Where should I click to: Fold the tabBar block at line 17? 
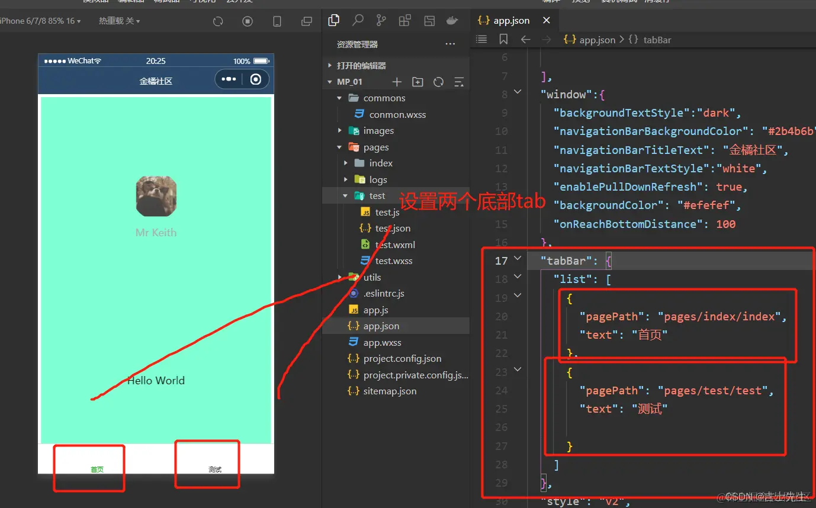click(518, 258)
